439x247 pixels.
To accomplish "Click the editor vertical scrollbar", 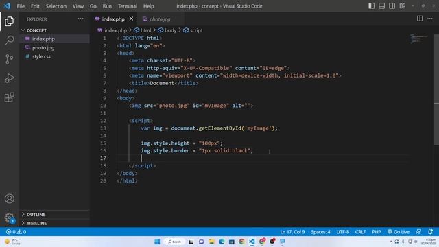I will pos(436,90).
